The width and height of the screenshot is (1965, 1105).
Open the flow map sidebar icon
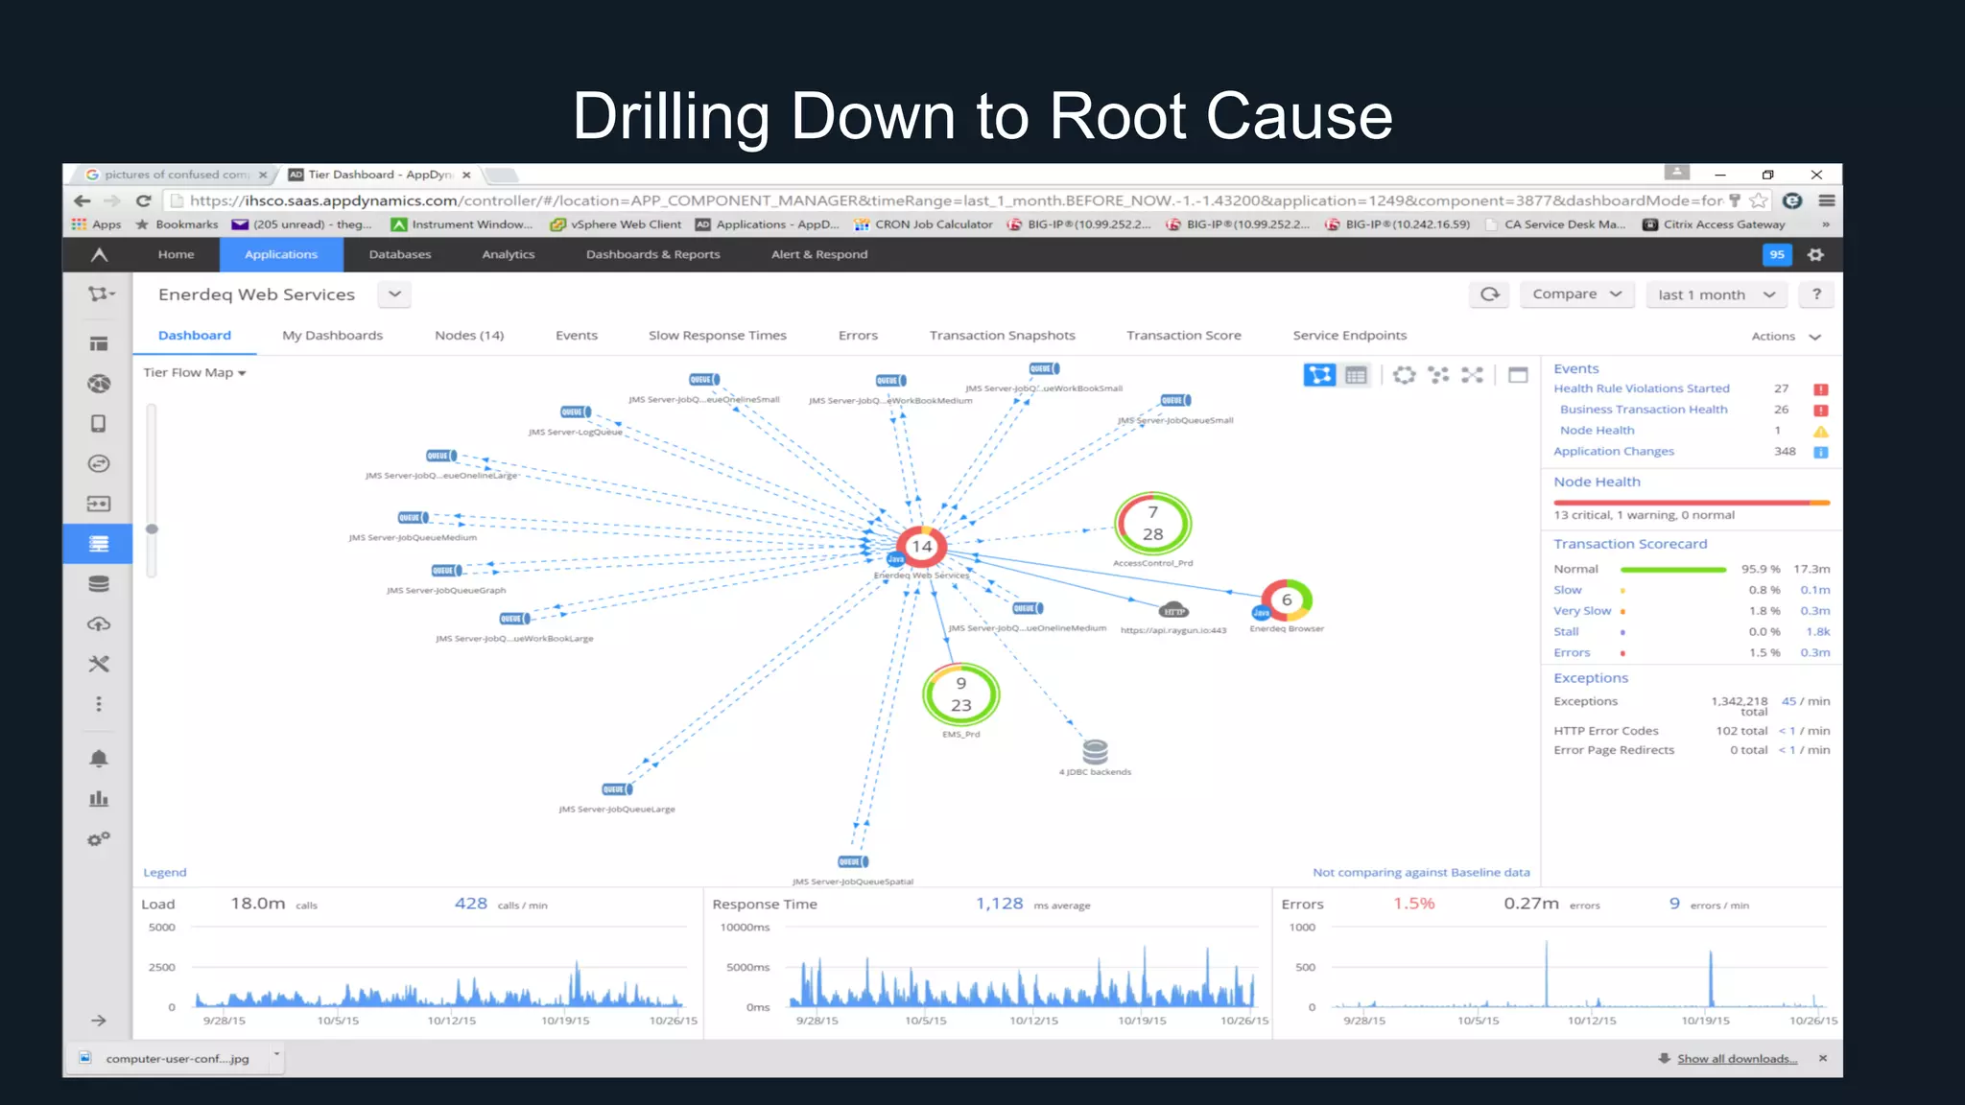pos(100,294)
